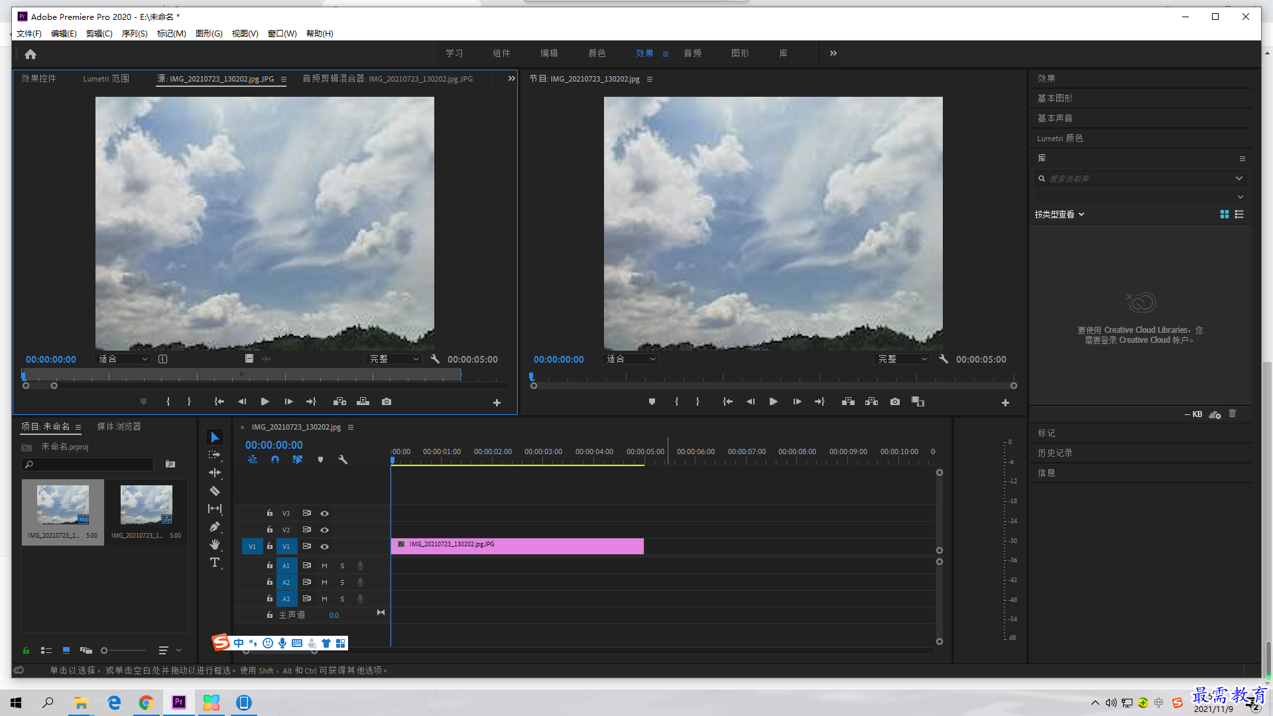Open button editor plus in source monitor

(x=497, y=402)
